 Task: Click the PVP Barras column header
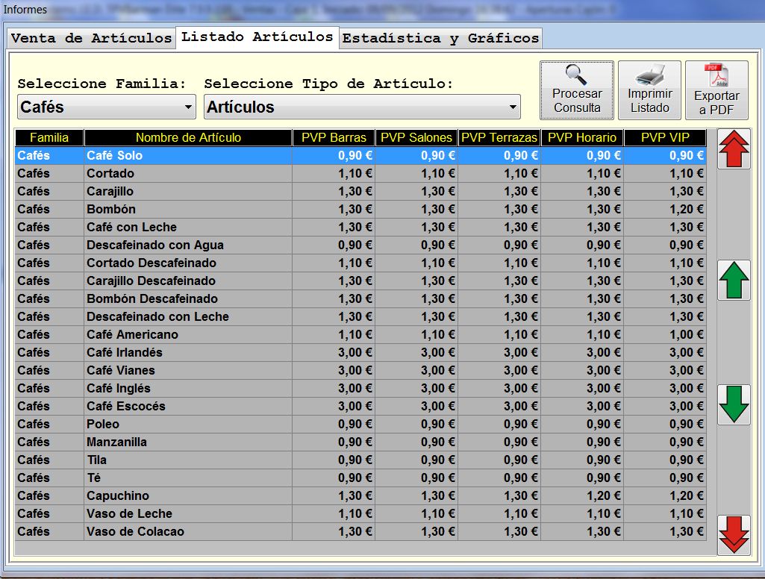[x=334, y=137]
